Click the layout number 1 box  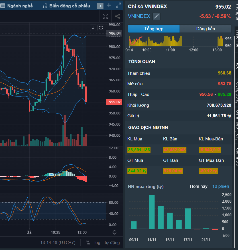point(100,6)
